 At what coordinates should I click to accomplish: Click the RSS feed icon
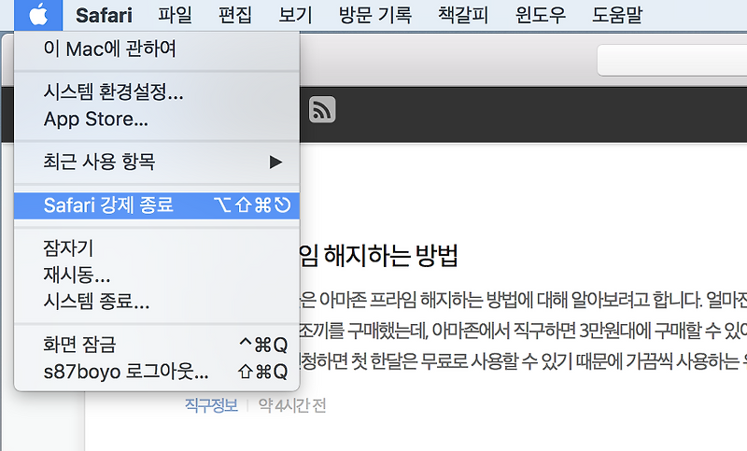[322, 109]
